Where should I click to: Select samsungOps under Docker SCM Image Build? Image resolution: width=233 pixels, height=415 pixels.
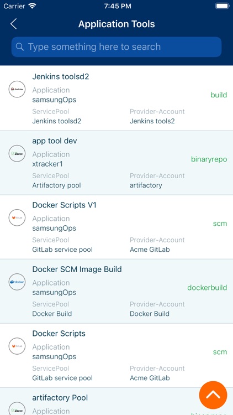[x=54, y=293]
